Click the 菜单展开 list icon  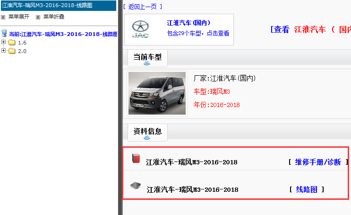(x=3, y=17)
